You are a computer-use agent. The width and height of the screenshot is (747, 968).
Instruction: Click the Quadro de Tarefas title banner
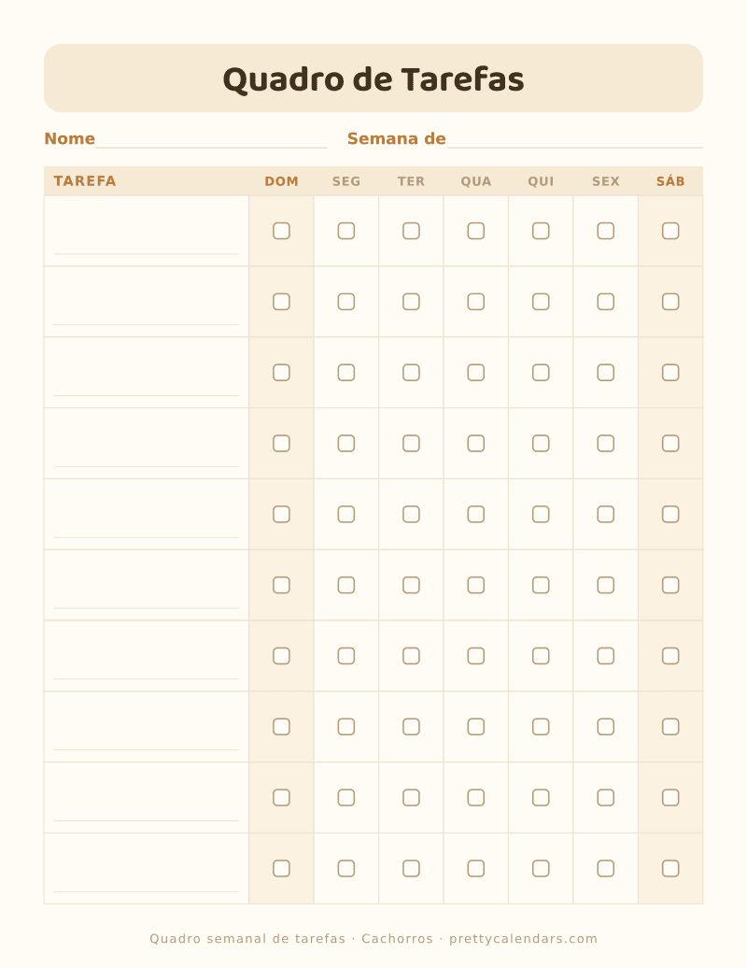pyautogui.click(x=373, y=78)
